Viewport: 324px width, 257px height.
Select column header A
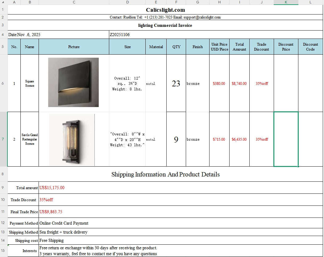[14, 2]
